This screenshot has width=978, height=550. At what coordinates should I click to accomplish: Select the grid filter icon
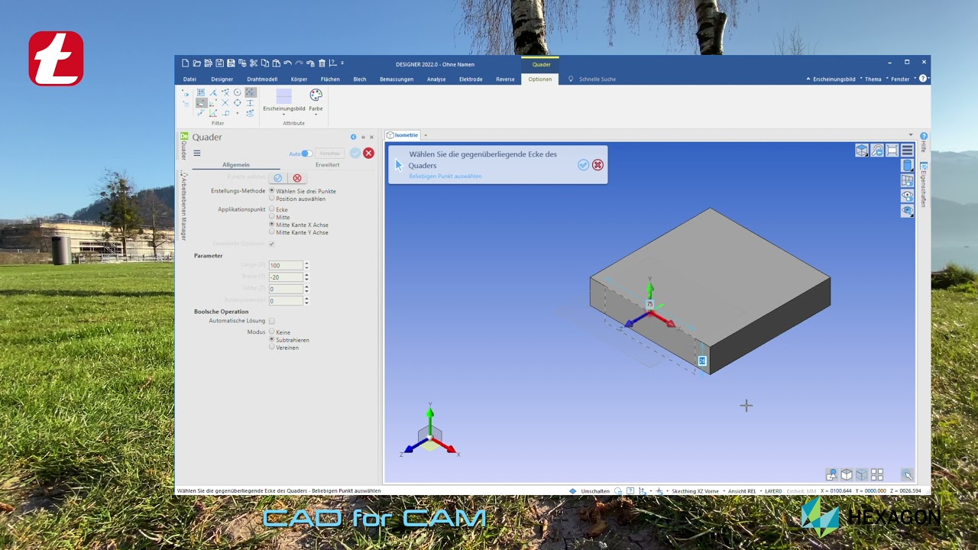[201, 92]
